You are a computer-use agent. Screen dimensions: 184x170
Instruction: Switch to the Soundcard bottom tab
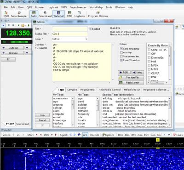pyautogui.click(x=23, y=124)
